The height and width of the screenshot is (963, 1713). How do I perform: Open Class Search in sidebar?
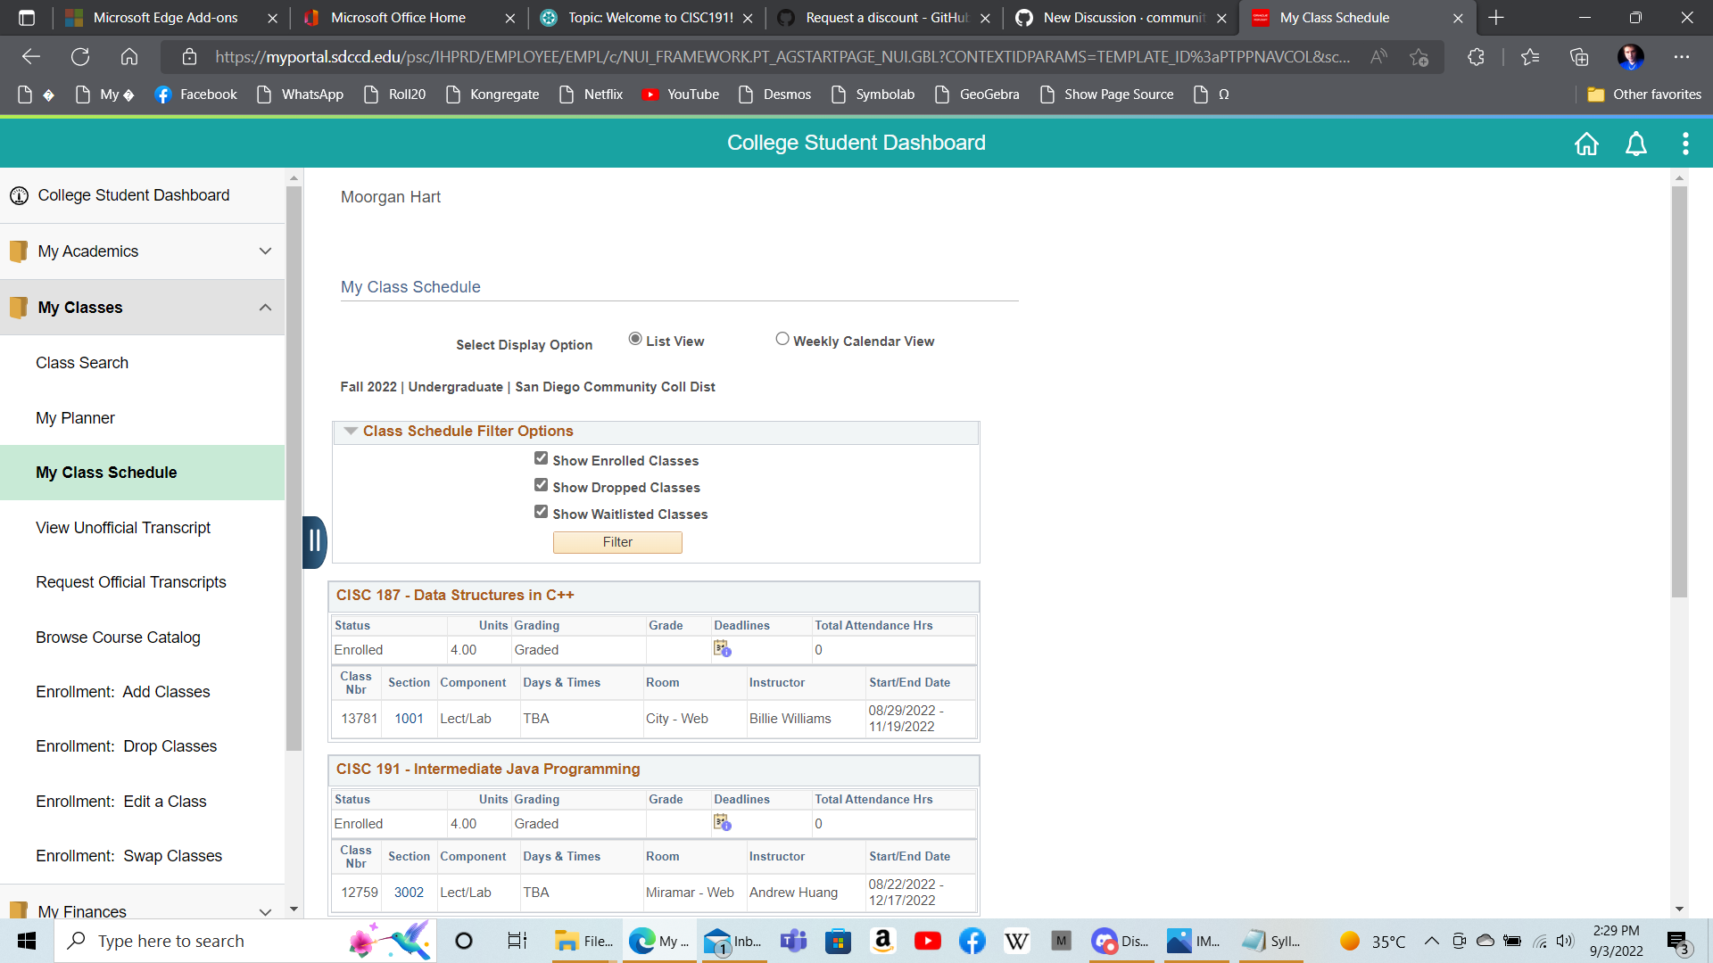(x=82, y=363)
